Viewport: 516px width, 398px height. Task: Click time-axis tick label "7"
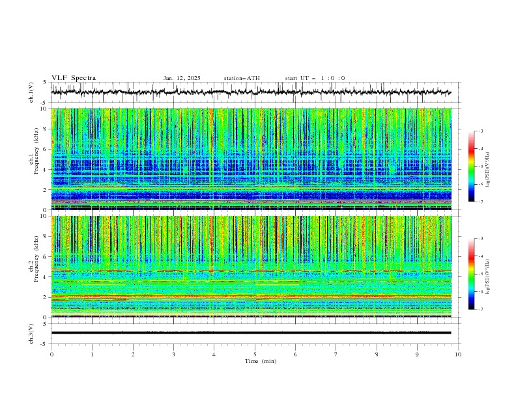point(336,354)
